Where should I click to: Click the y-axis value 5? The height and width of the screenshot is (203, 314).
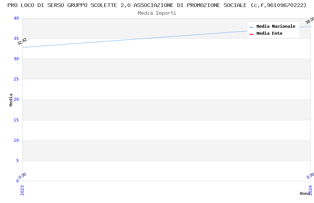pos(18,161)
